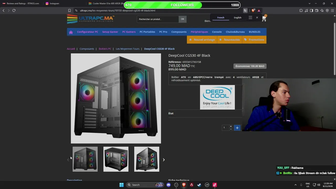The height and width of the screenshot is (189, 336).
Task: Open the browser extensions puzzle icon
Action: coord(301,10)
